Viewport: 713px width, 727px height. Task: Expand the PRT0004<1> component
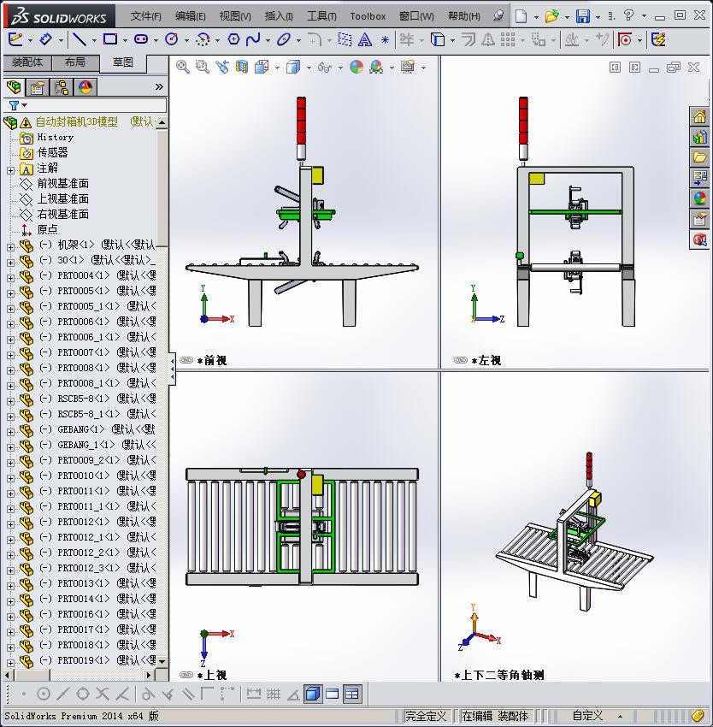pyautogui.click(x=10, y=278)
